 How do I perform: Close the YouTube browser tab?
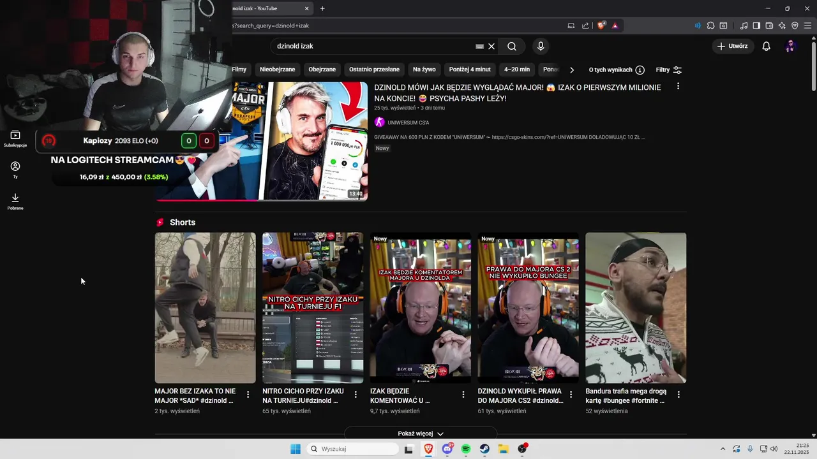point(306,8)
